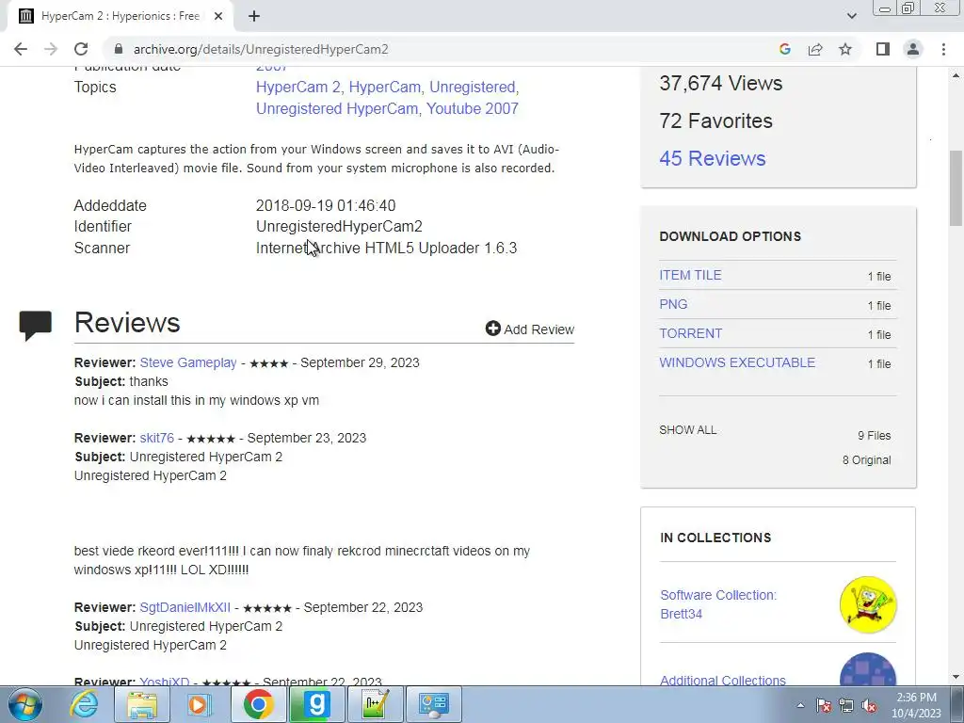This screenshot has width=964, height=723.
Task: Open network tray icon
Action: (x=846, y=705)
